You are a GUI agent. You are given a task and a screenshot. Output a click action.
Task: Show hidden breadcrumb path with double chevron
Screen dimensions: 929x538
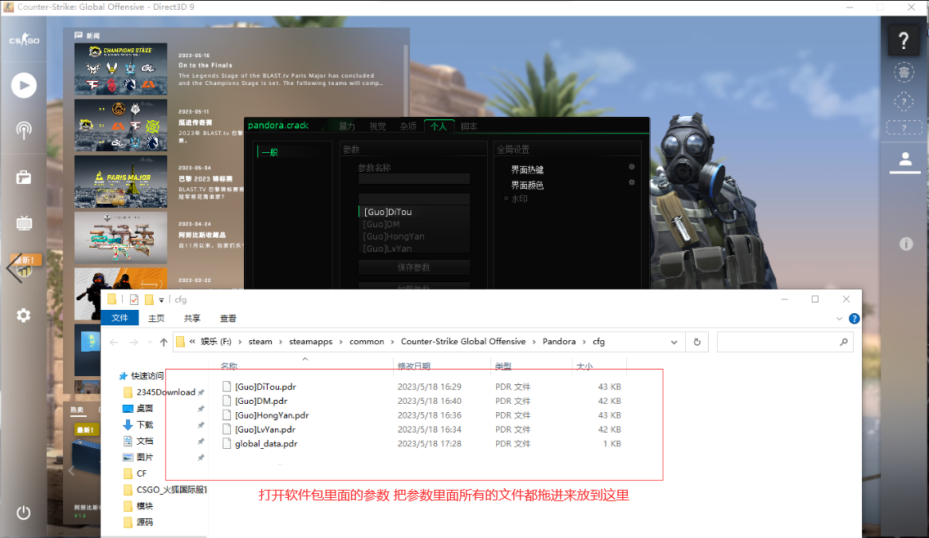click(x=192, y=342)
